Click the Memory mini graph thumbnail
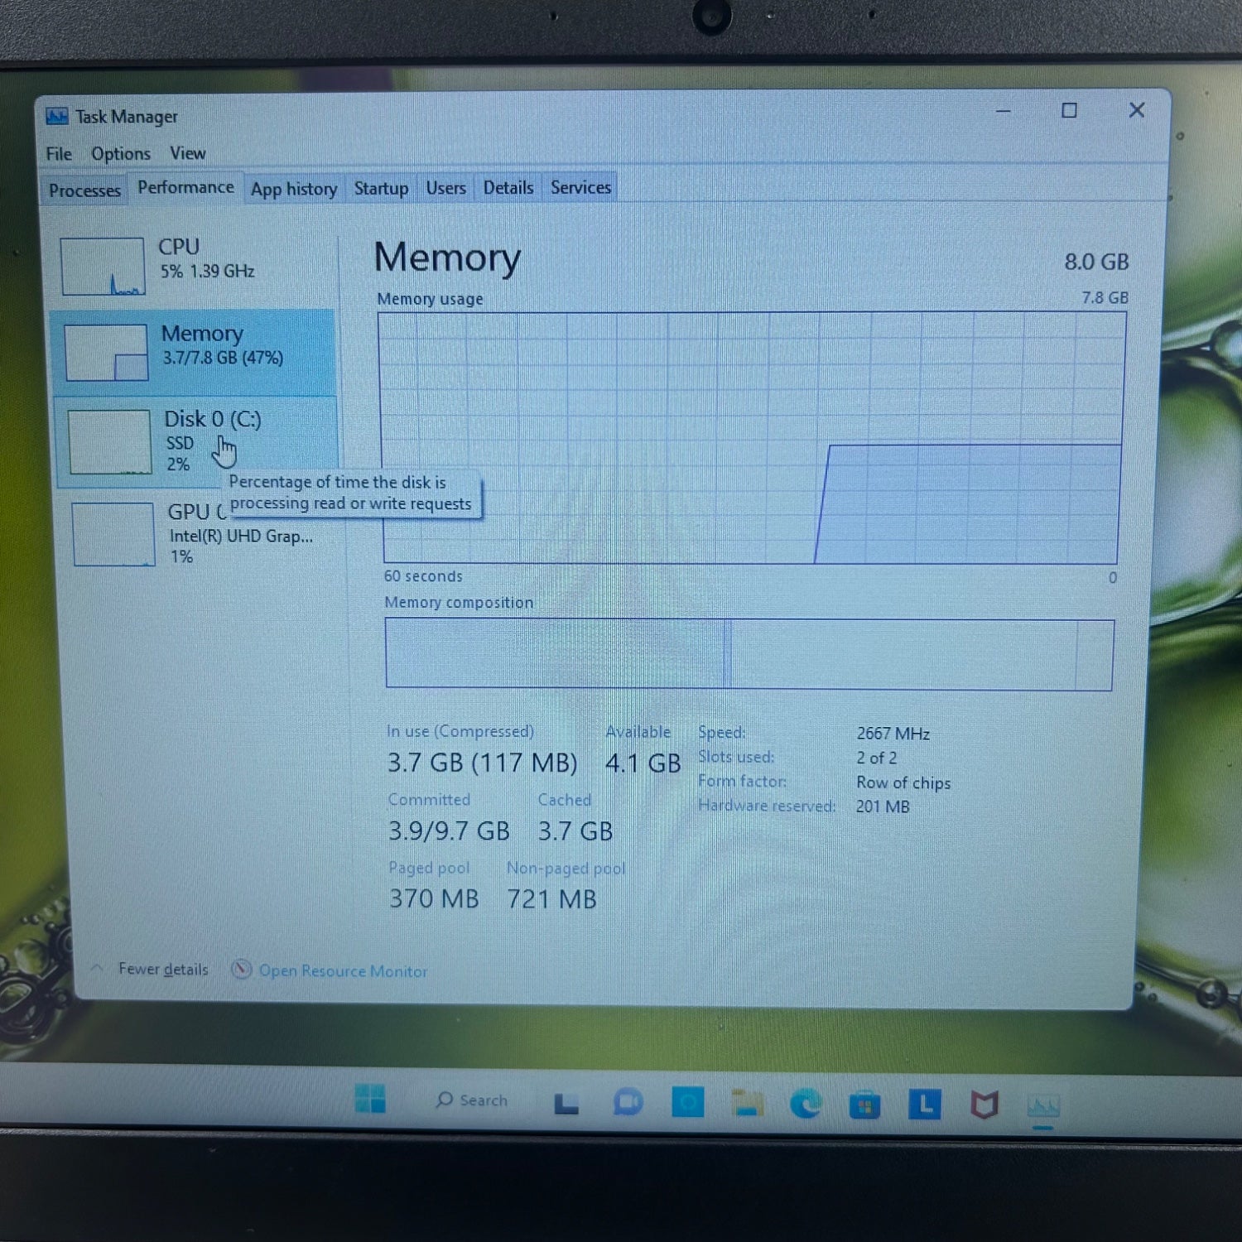Viewport: 1242px width, 1242px height. point(106,353)
